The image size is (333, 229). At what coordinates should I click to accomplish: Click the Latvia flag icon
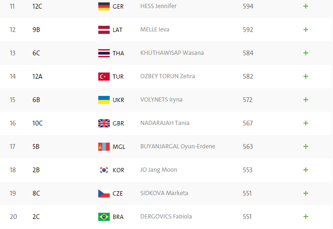point(104,30)
